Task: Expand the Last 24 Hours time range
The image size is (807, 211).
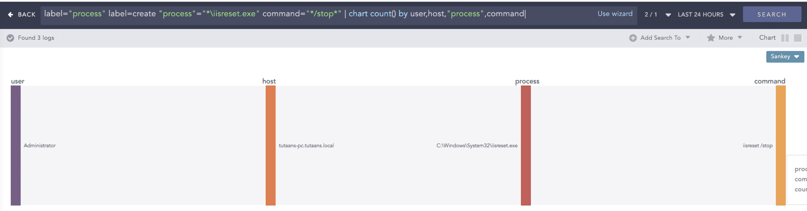Action: pos(732,15)
